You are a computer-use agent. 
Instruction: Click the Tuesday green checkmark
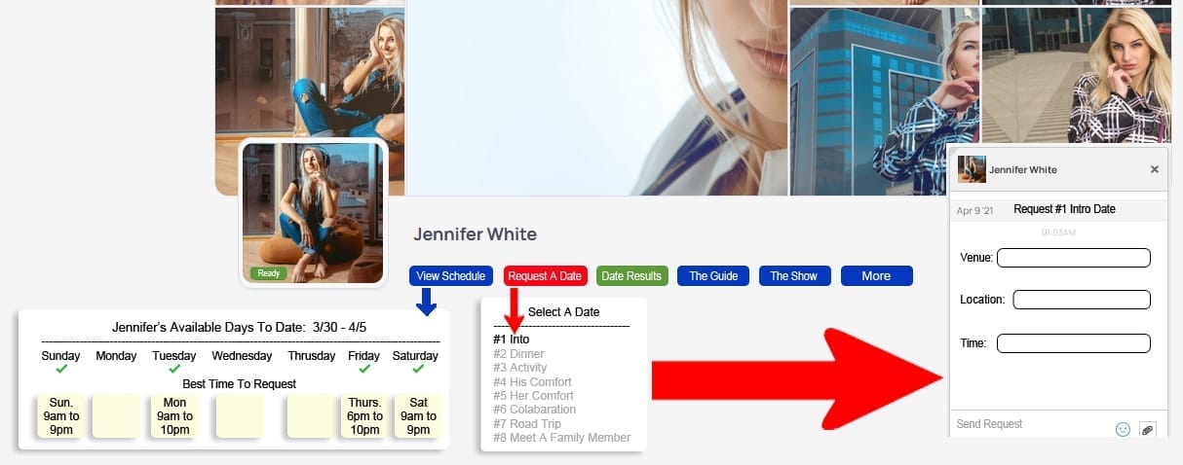click(x=174, y=370)
